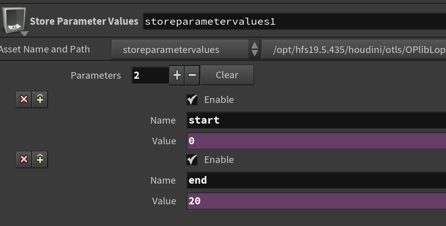The image size is (446, 226).
Task: Click the Store Parameter Values node icon
Action: coord(14,20)
